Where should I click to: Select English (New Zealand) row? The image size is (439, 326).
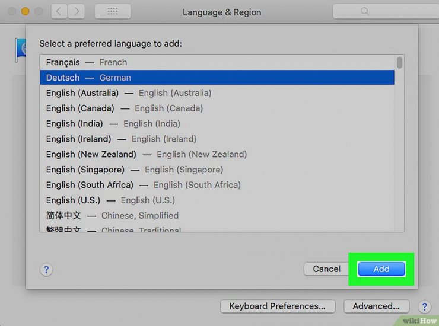click(217, 154)
